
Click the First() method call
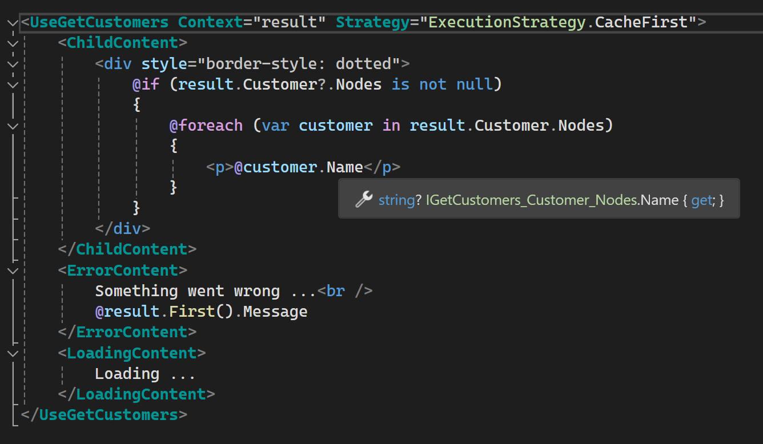[201, 312]
